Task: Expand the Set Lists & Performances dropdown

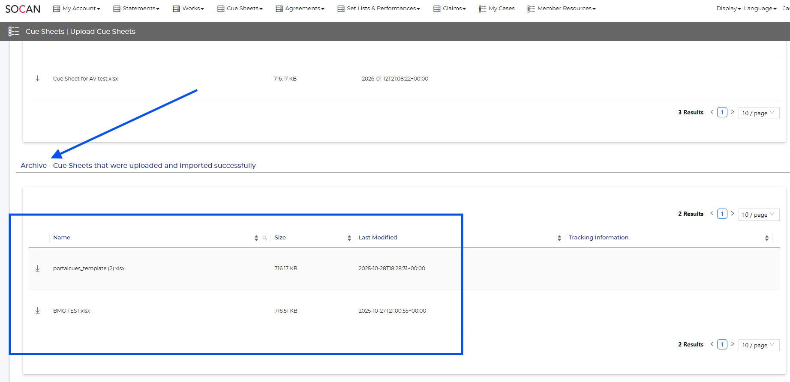Action: (379, 9)
